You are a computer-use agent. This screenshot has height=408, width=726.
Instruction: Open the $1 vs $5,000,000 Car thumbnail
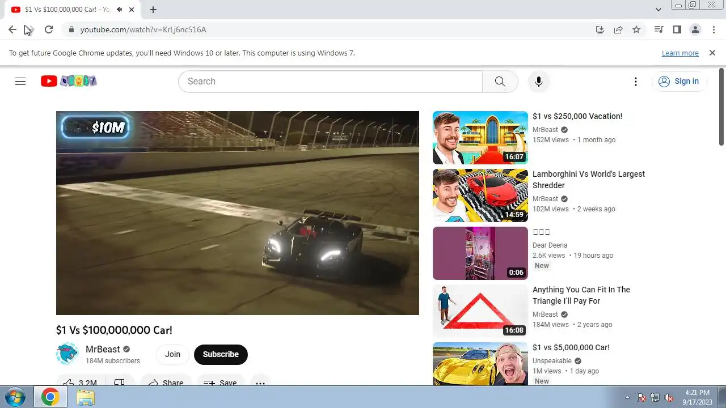click(480, 364)
